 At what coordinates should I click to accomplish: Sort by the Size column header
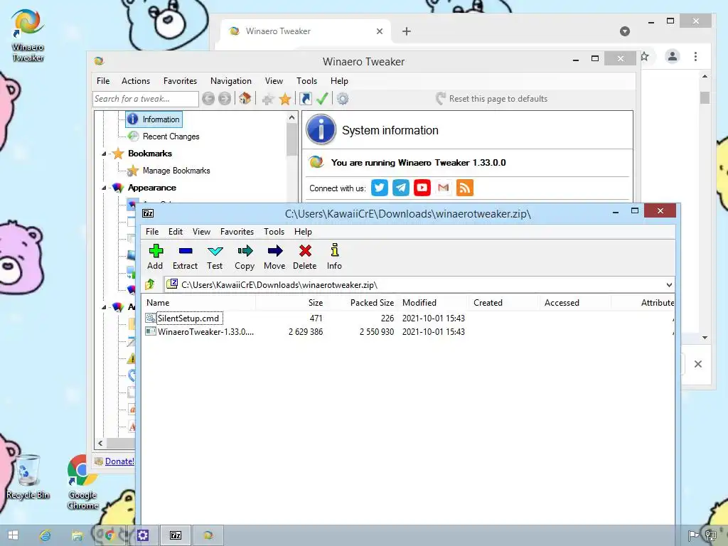tap(316, 303)
